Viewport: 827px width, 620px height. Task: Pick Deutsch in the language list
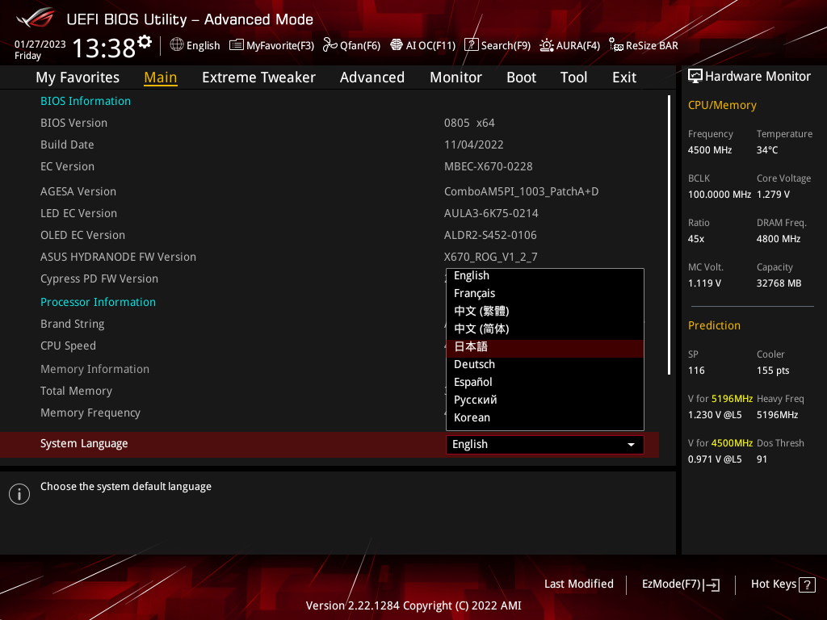click(x=545, y=364)
